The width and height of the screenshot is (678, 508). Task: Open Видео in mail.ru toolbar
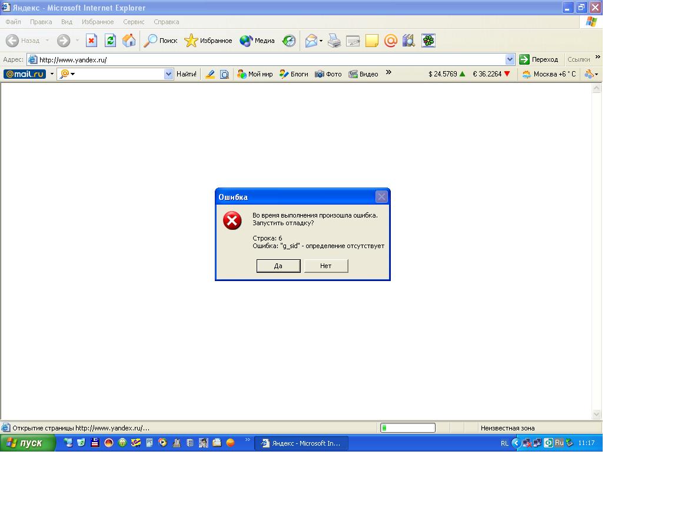coord(363,74)
